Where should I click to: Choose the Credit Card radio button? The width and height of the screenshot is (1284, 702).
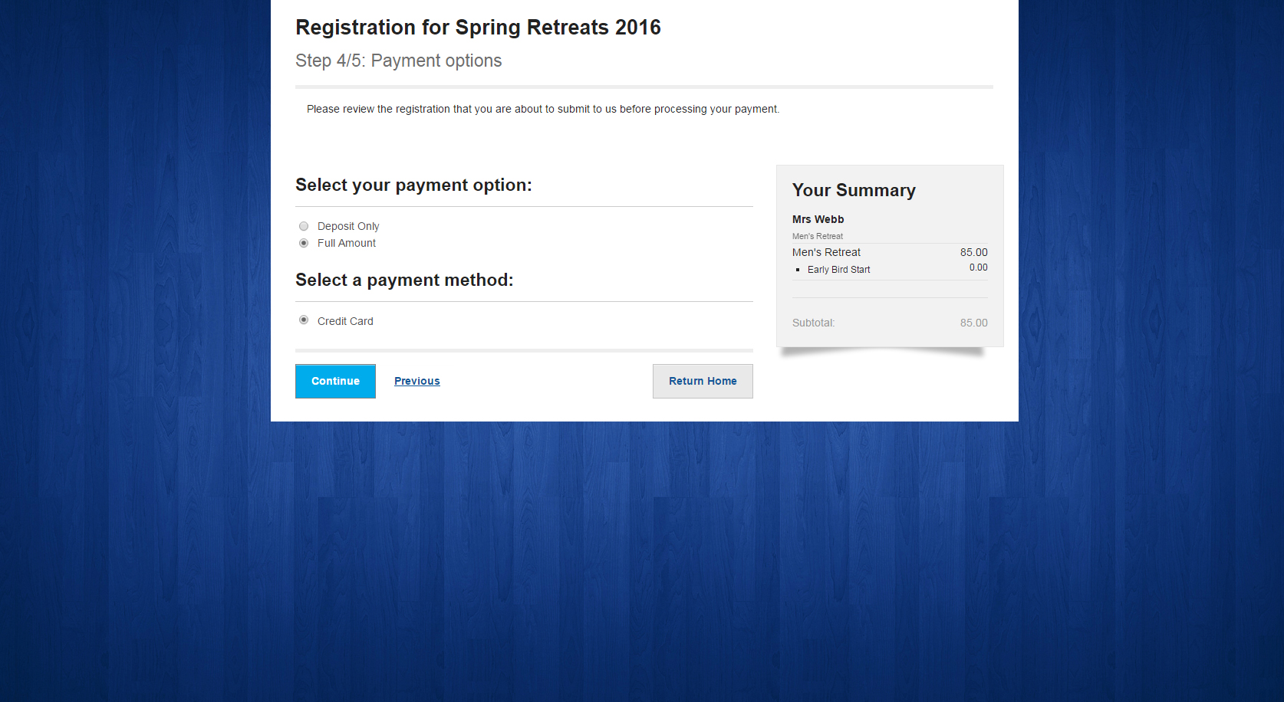[x=304, y=320]
